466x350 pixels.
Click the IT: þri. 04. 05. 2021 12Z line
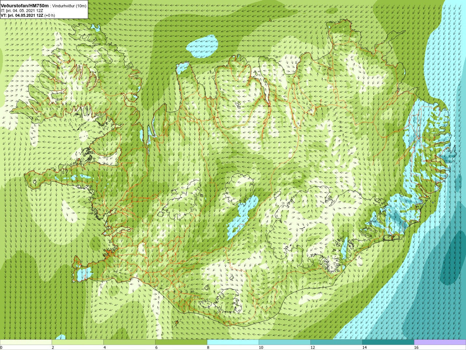(22, 11)
